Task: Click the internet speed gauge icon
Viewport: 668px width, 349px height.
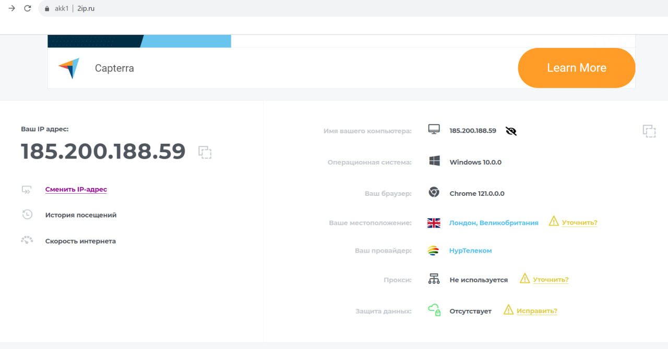Action: pos(27,240)
